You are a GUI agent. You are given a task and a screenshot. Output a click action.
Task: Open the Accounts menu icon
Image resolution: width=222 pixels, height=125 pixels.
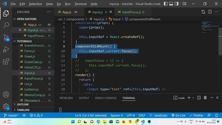tap(6, 94)
